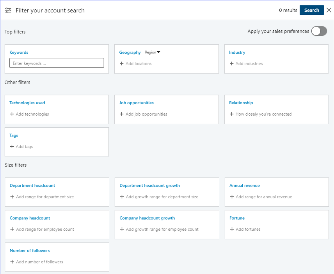Select the Keywords filter heading
Screen dimensions: 334x274
pyautogui.click(x=19, y=52)
